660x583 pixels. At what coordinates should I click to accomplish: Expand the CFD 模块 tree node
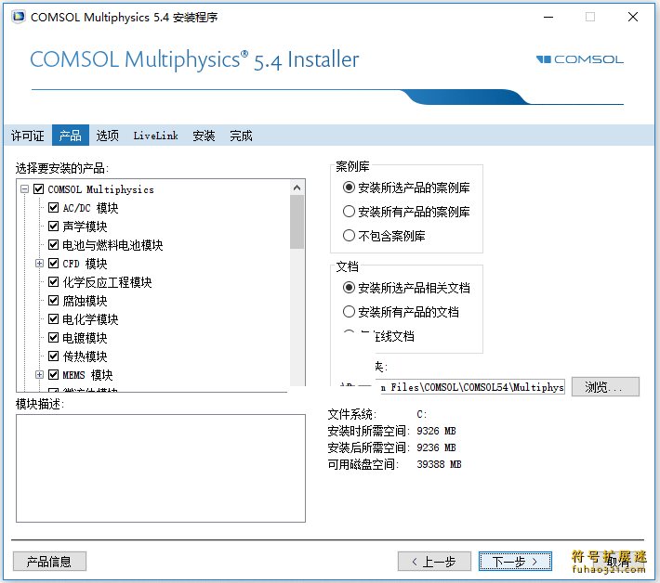39,263
